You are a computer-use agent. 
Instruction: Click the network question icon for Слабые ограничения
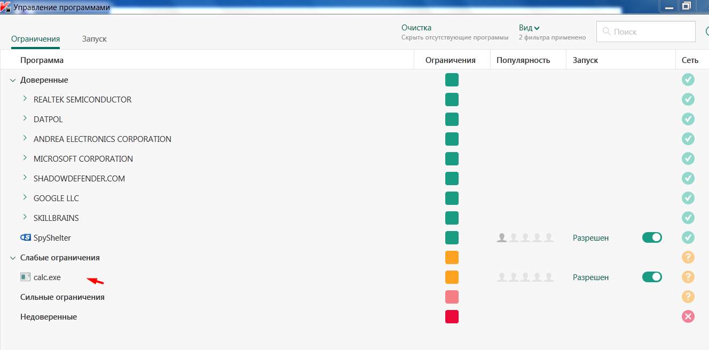coord(688,257)
